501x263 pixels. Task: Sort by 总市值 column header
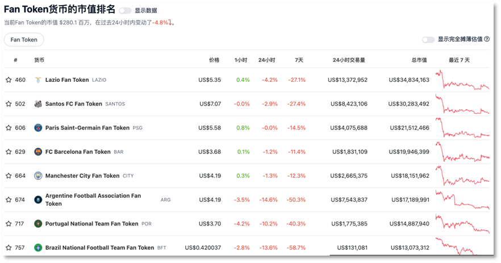click(x=419, y=60)
